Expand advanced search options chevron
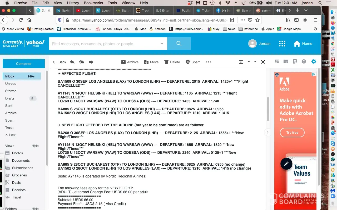 162,44
